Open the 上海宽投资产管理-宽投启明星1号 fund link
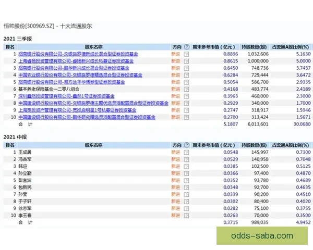This screenshot has width=313, height=250. (77, 110)
